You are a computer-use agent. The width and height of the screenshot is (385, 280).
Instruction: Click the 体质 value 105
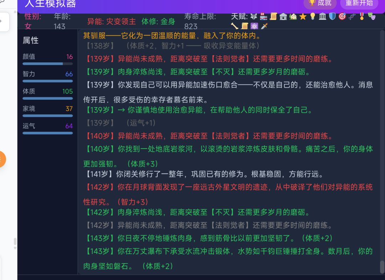pos(67,92)
